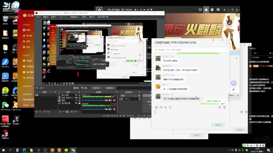Mute the first mixer audio channel

(110, 100)
